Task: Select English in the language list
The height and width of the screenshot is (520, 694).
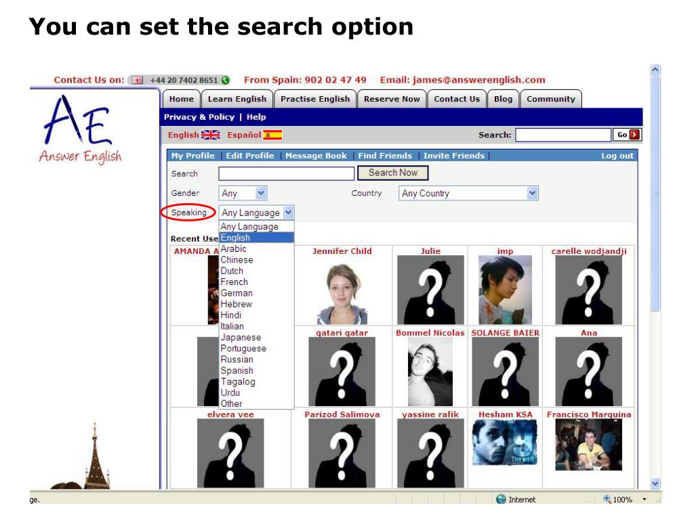Action: pos(257,238)
